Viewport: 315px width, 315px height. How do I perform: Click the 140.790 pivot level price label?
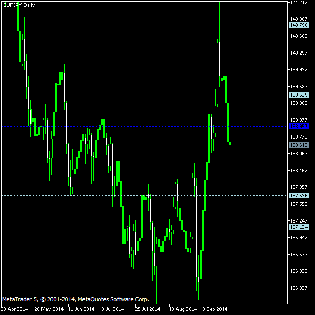pyautogui.click(x=299, y=25)
